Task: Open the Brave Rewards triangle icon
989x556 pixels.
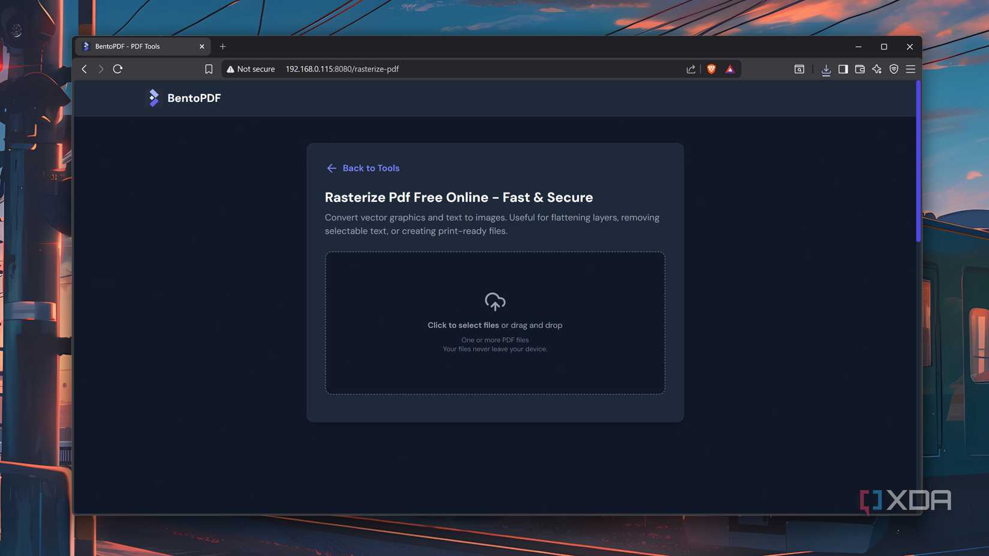Action: (x=729, y=69)
